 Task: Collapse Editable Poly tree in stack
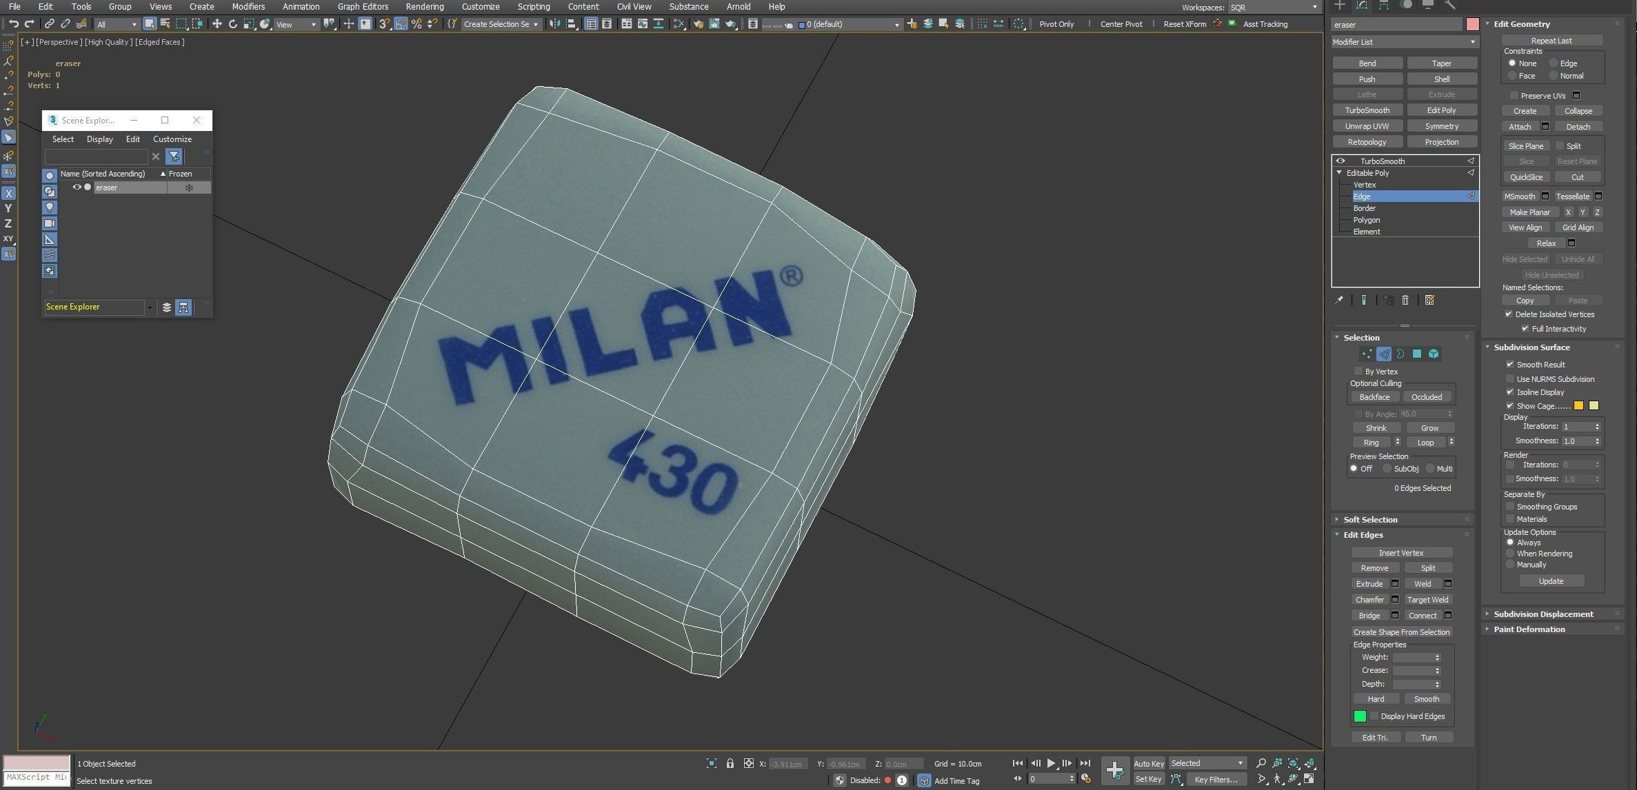tap(1339, 172)
